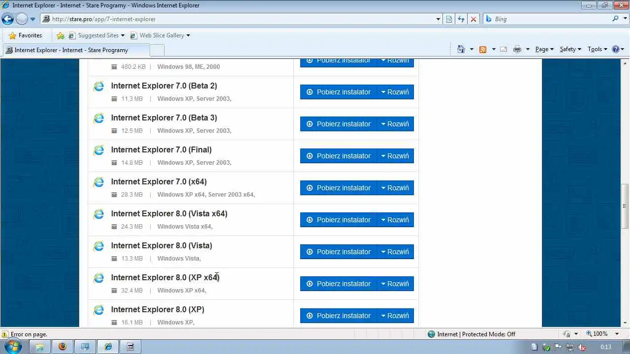This screenshot has width=630, height=354.
Task: Click the Print icon
Action: [517, 49]
